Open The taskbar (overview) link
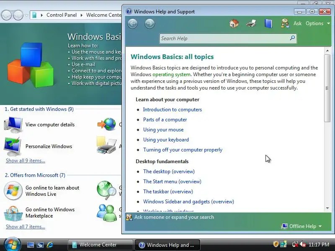335x251 pixels. point(168,192)
